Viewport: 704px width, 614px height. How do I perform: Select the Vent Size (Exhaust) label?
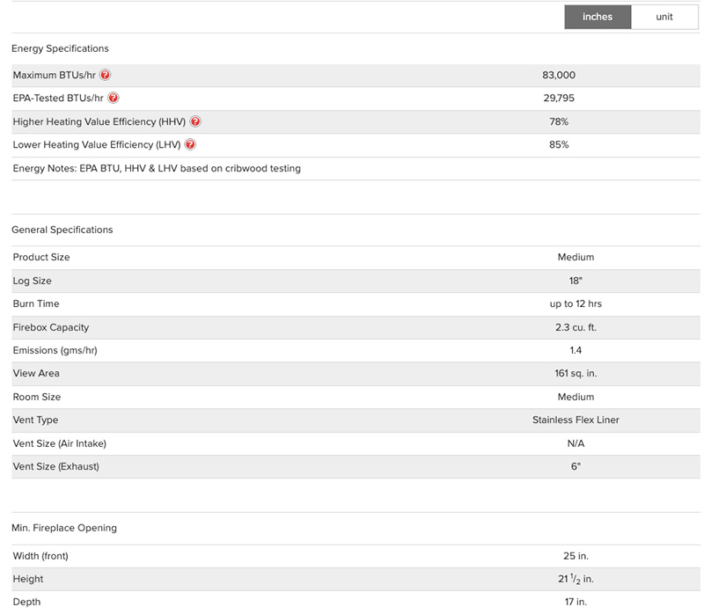tap(55, 466)
